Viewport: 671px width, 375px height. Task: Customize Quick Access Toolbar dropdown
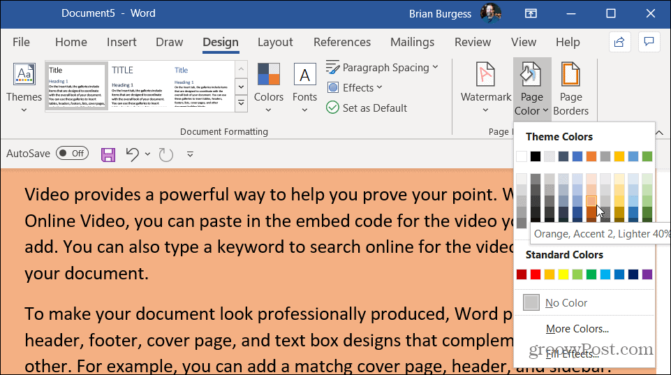tap(190, 154)
